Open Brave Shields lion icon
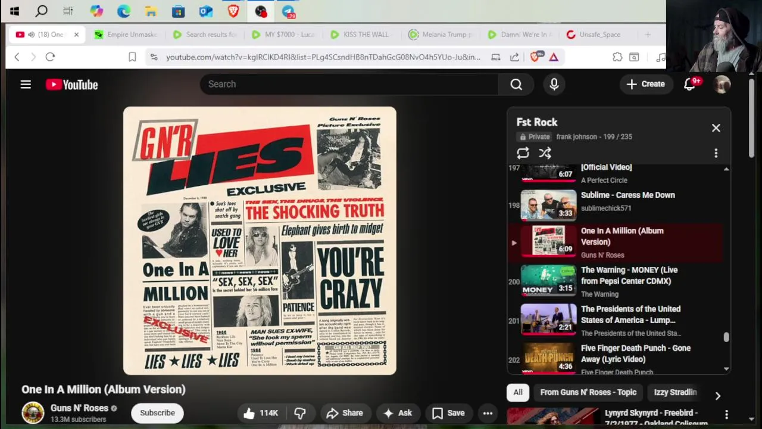The width and height of the screenshot is (762, 429). [535, 57]
